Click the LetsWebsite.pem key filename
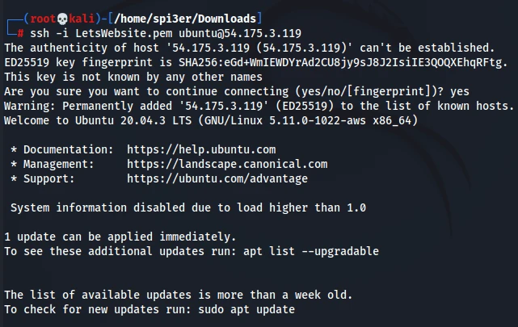The image size is (518, 327). pyautogui.click(x=111, y=33)
